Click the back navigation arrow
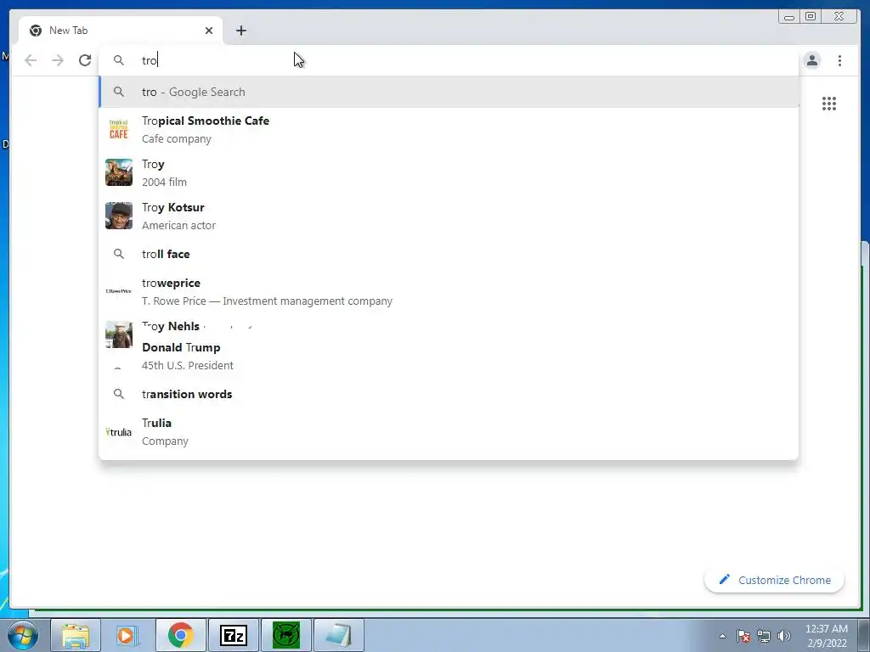870x652 pixels. [31, 60]
